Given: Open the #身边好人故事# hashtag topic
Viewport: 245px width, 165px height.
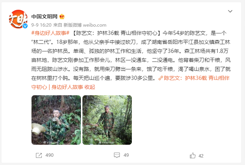Looking at the screenshot, I should coord(50,33).
